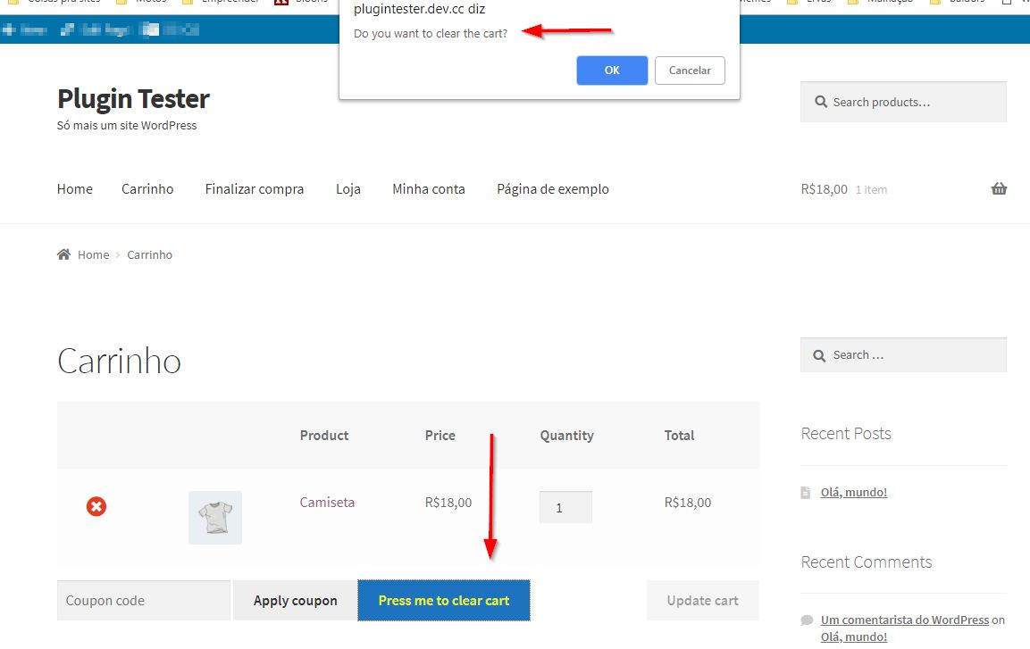This screenshot has width=1030, height=649.
Task: Confirm the dialog with OK
Action: pyautogui.click(x=612, y=71)
